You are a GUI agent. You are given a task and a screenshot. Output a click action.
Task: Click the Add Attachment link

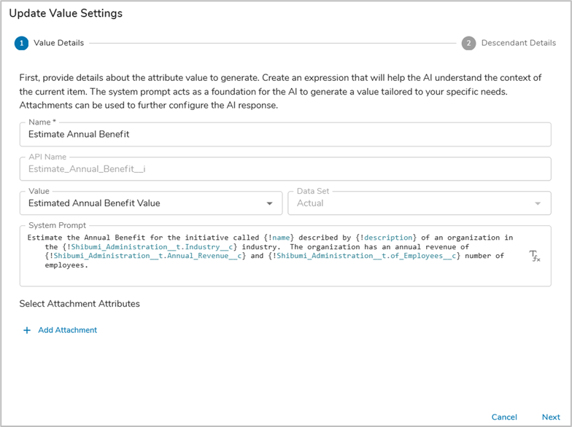pyautogui.click(x=67, y=330)
